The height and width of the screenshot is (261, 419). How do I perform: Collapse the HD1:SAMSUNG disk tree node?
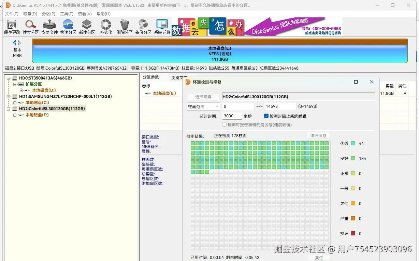point(8,97)
